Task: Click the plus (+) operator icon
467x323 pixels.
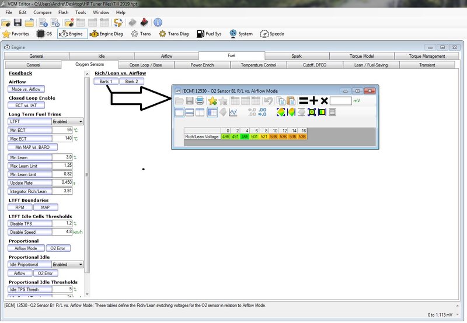Action: 313,101
